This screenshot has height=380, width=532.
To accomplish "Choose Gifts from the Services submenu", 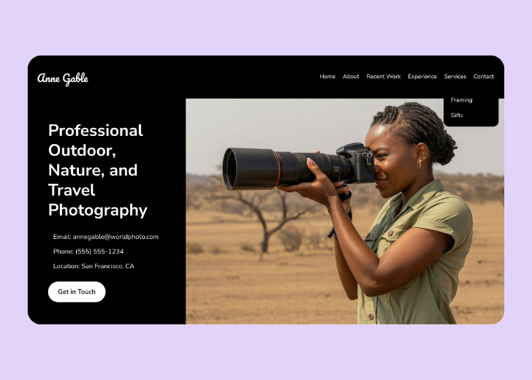I will [457, 115].
